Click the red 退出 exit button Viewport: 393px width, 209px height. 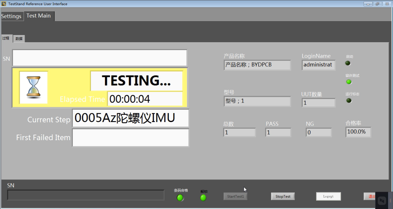[x=370, y=196]
